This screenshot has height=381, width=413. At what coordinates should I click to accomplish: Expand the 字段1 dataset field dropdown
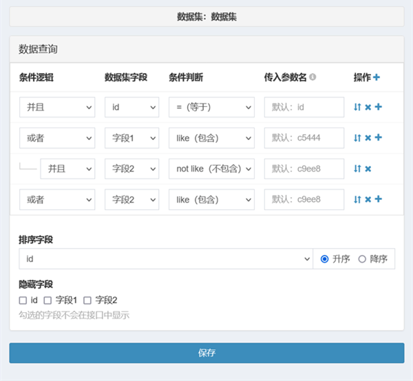pos(131,138)
